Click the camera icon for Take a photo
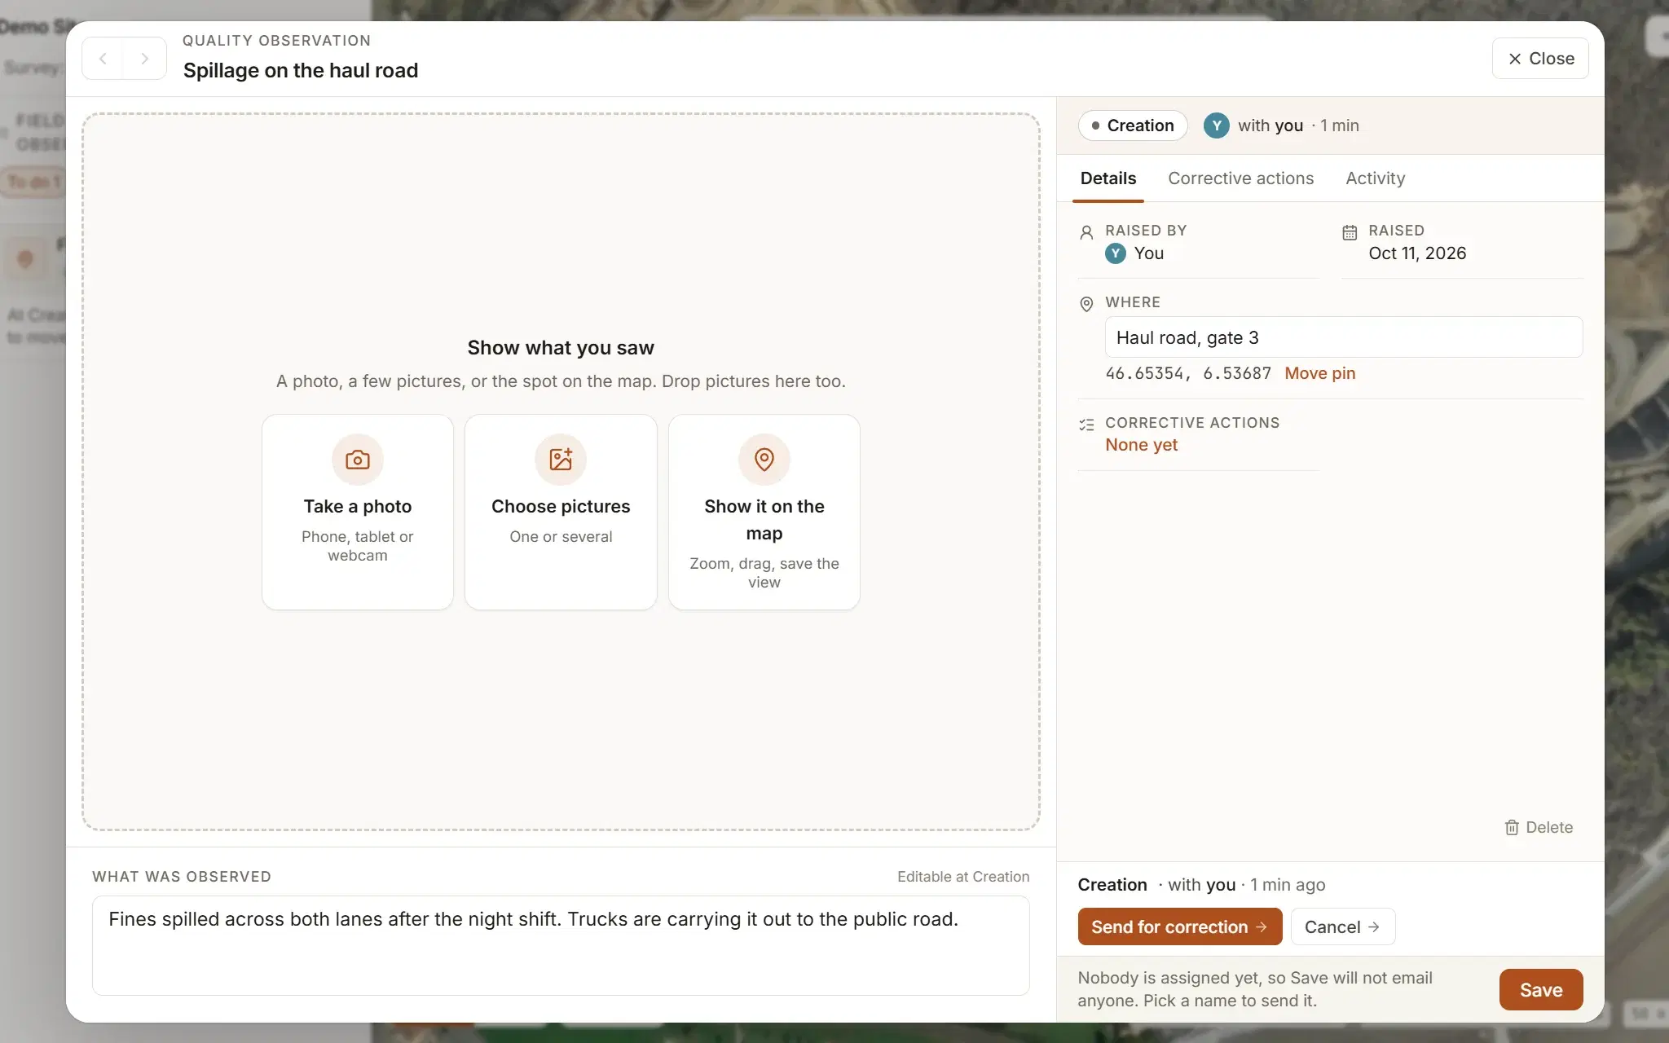The width and height of the screenshot is (1669, 1043). click(x=358, y=460)
